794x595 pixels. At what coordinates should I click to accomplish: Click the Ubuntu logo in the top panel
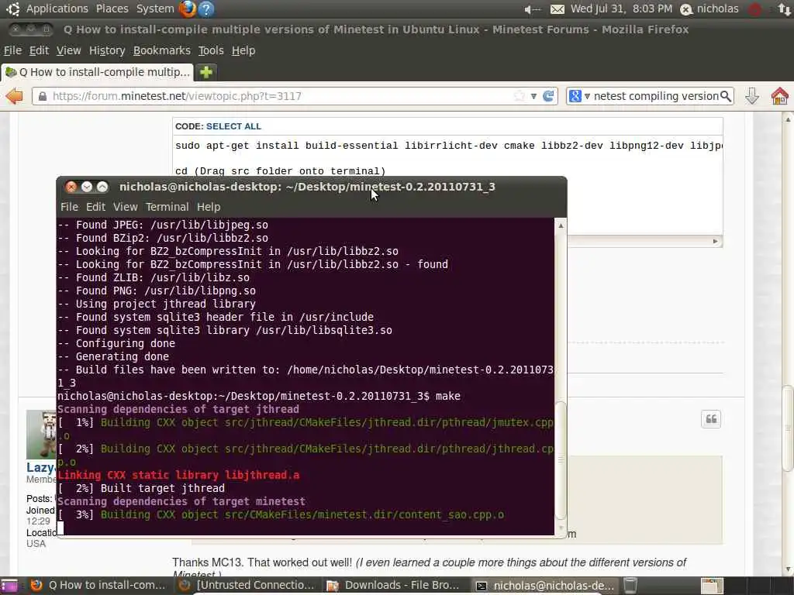coord(12,9)
